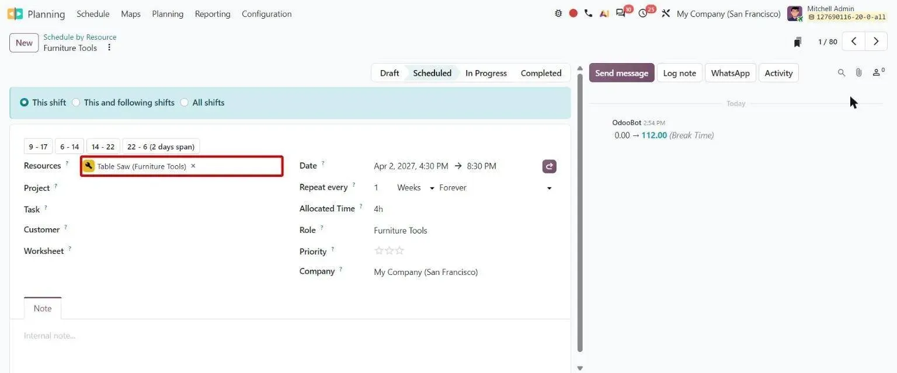897x373 pixels.
Task: Click the wrench tools icon in the top bar
Action: pos(666,13)
